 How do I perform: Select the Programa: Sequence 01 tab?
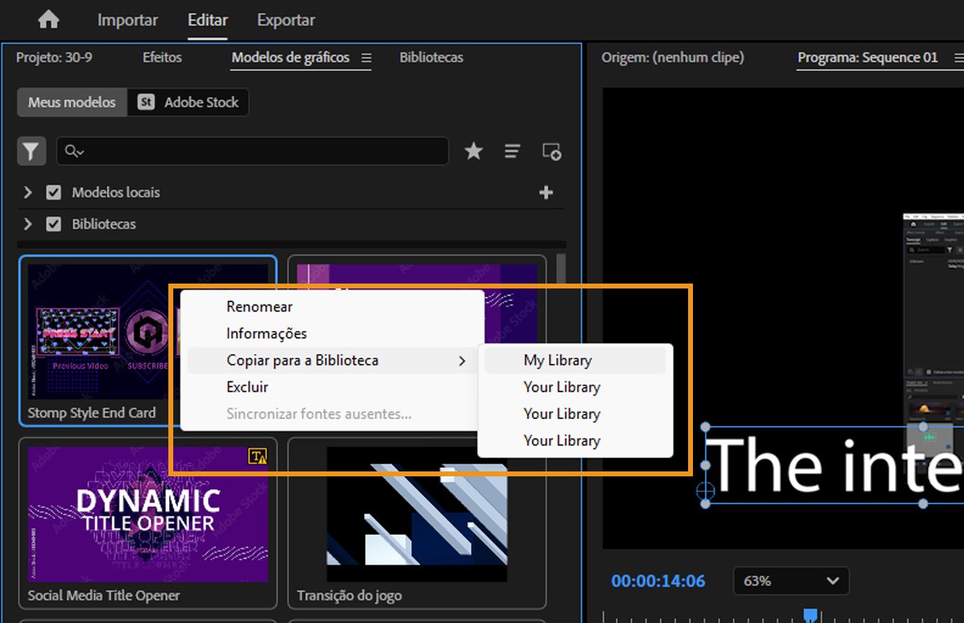[x=868, y=57]
